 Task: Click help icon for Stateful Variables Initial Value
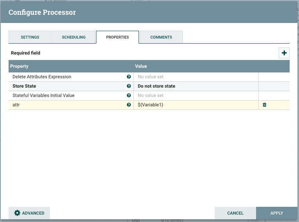(129, 95)
